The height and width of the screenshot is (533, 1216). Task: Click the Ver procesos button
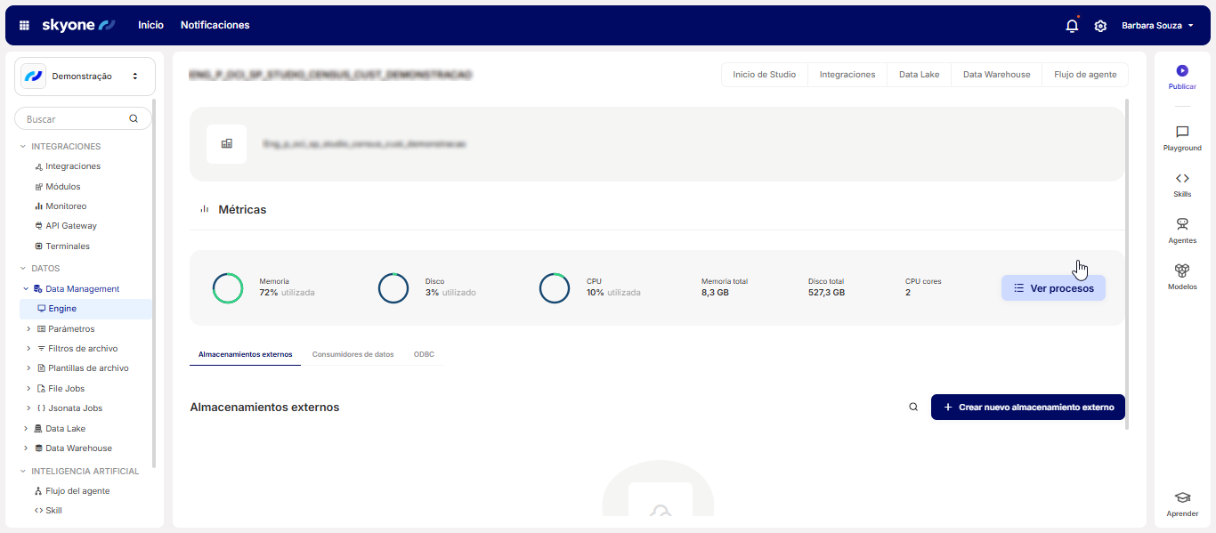[1053, 288]
